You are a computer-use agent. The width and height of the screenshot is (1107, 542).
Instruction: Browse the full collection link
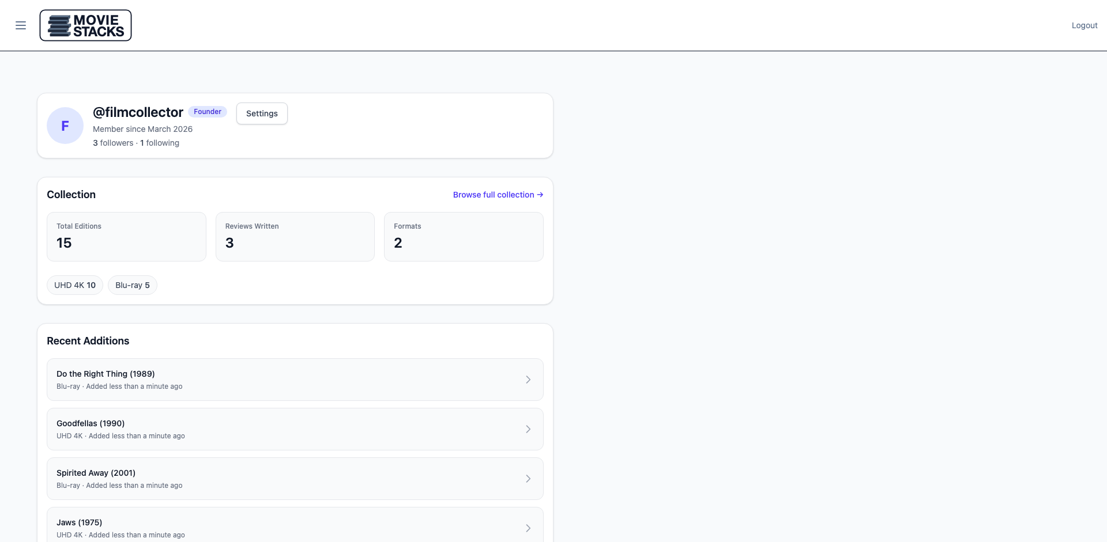click(x=498, y=195)
